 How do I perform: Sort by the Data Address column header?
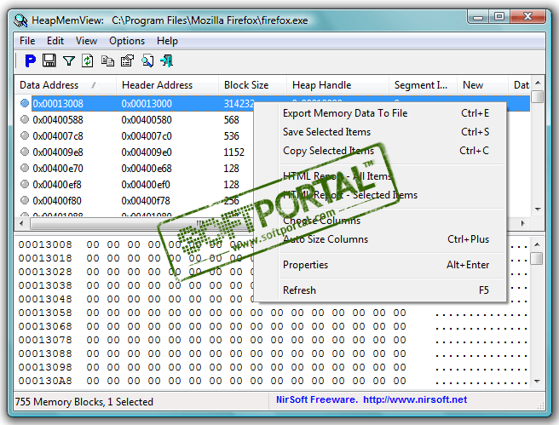tap(66, 85)
